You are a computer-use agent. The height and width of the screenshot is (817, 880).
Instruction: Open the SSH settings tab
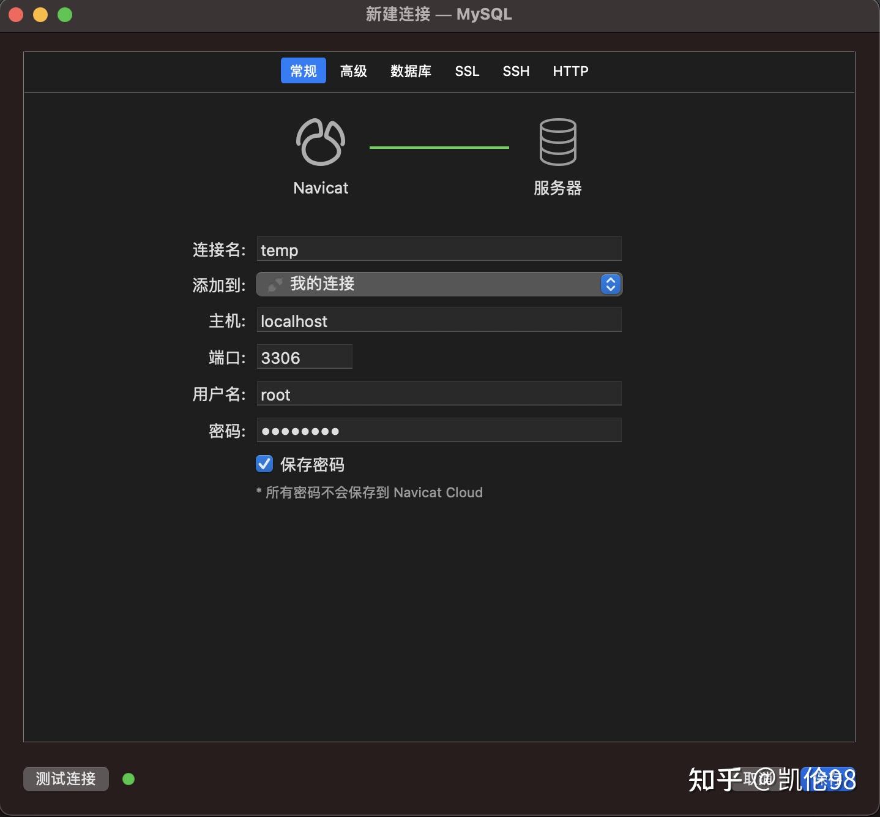click(516, 71)
